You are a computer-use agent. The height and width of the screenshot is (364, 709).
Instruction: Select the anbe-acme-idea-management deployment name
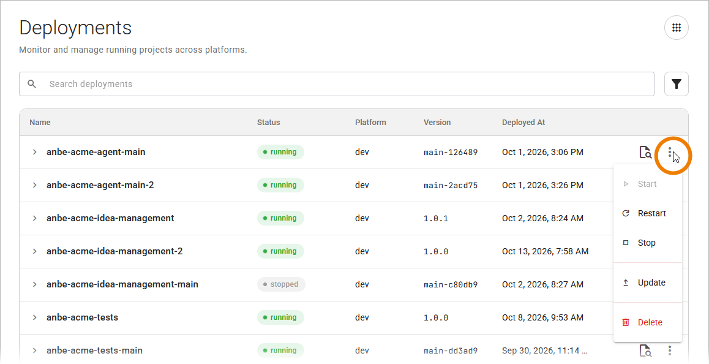coord(110,218)
